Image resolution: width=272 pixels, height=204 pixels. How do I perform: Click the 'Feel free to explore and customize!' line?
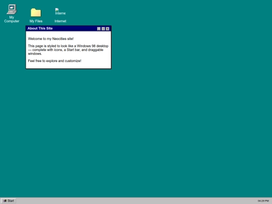point(54,61)
